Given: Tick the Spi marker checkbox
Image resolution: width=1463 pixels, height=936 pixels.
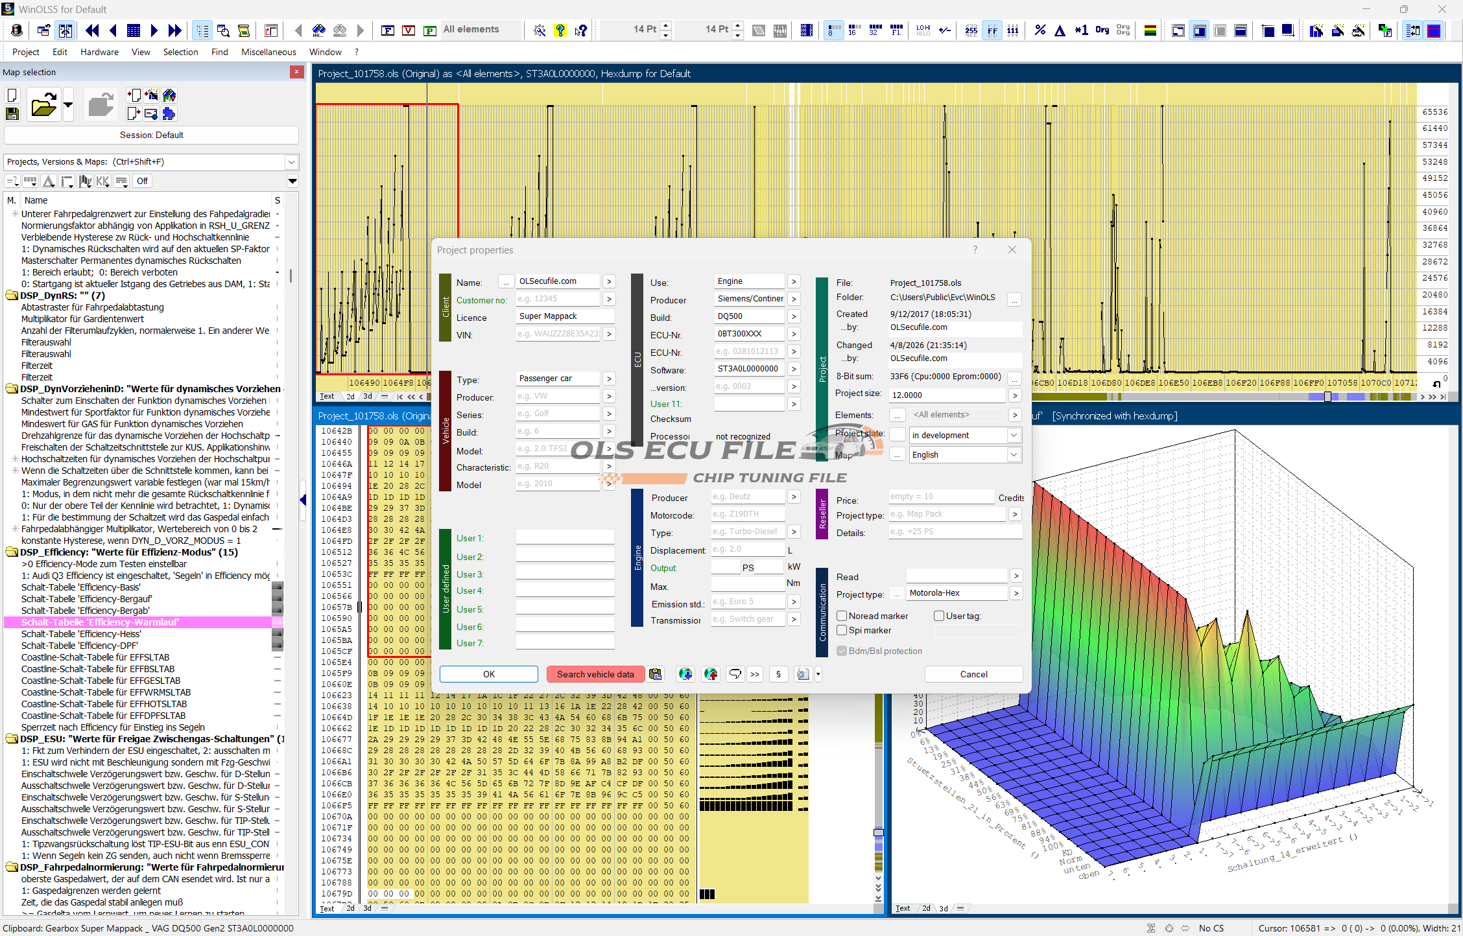Looking at the screenshot, I should (842, 630).
